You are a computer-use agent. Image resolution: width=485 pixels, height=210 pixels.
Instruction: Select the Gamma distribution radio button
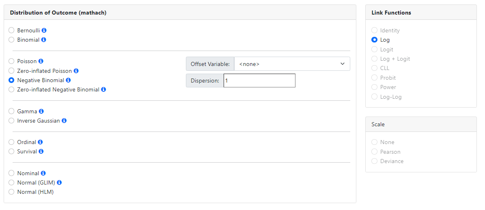click(x=11, y=111)
